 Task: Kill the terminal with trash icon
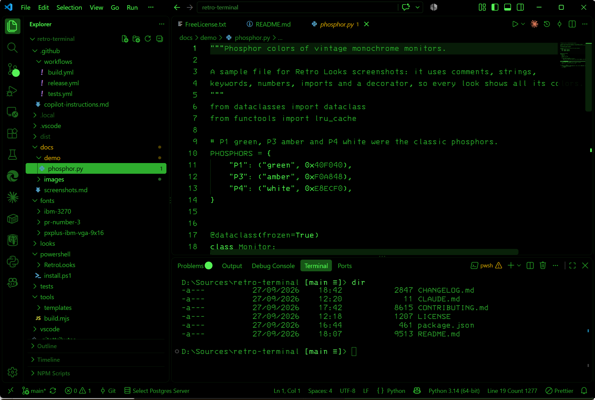click(543, 266)
